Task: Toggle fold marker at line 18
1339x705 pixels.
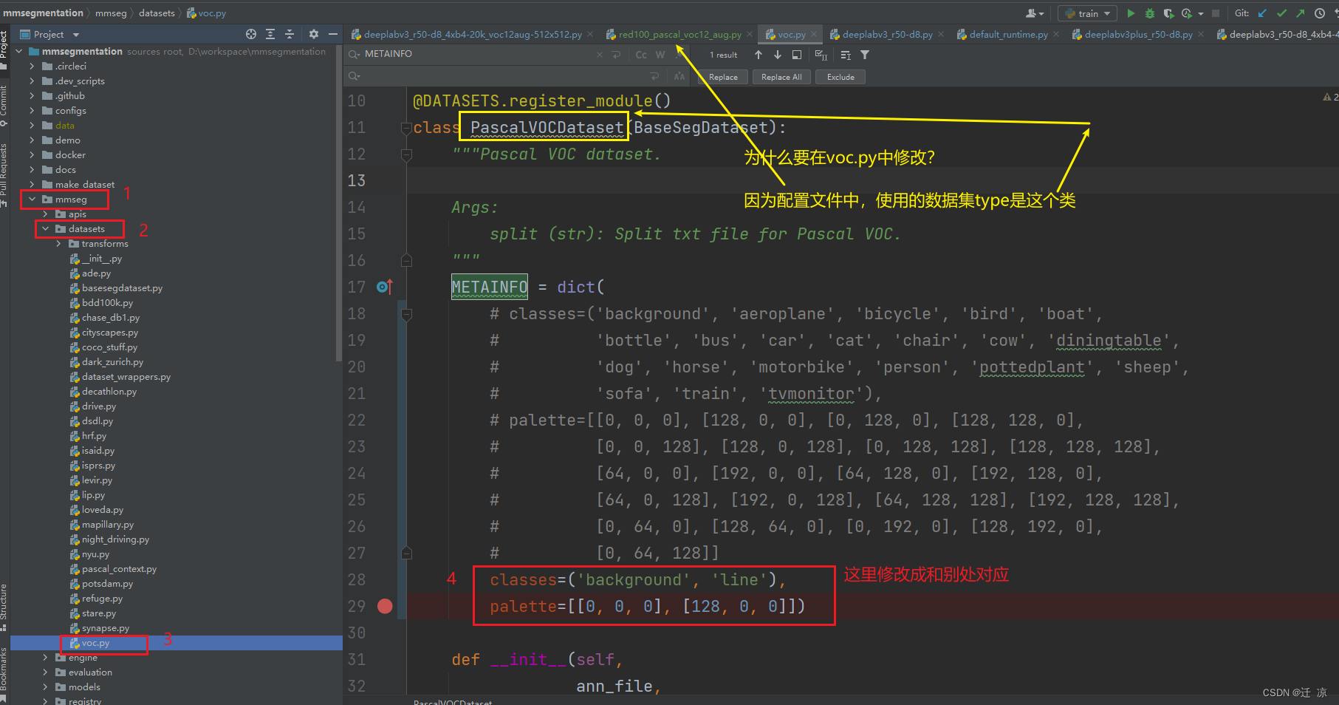Action: pos(405,314)
